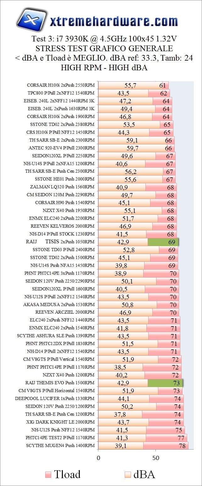Select the green bar showing 69
The height and width of the screenshot is (486, 202).
(163, 242)
